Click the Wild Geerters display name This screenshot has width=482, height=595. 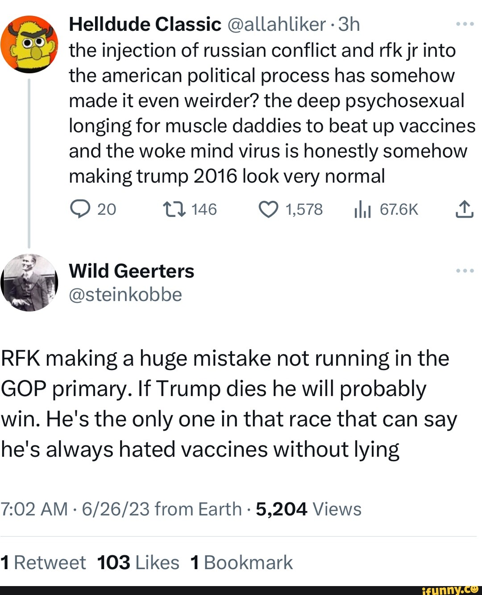click(x=132, y=271)
